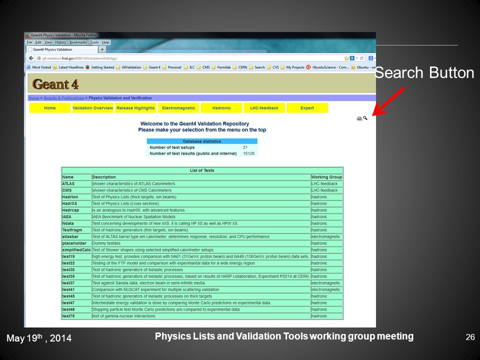This screenshot has width=480, height=360.
Task: Click the Electromagnetic menu button
Action: click(x=178, y=108)
